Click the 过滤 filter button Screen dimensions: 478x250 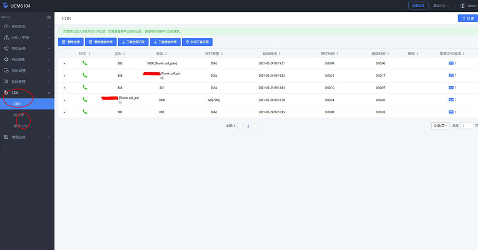[x=468, y=18]
